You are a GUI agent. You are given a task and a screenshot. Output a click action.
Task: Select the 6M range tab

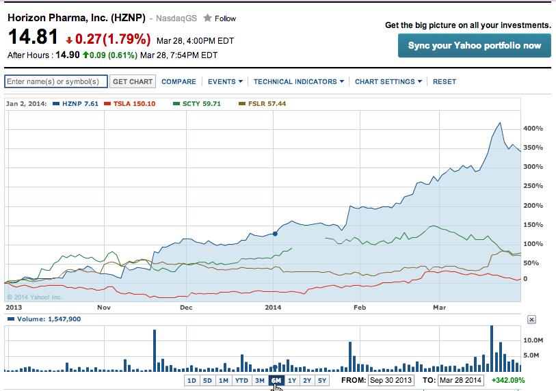(276, 380)
